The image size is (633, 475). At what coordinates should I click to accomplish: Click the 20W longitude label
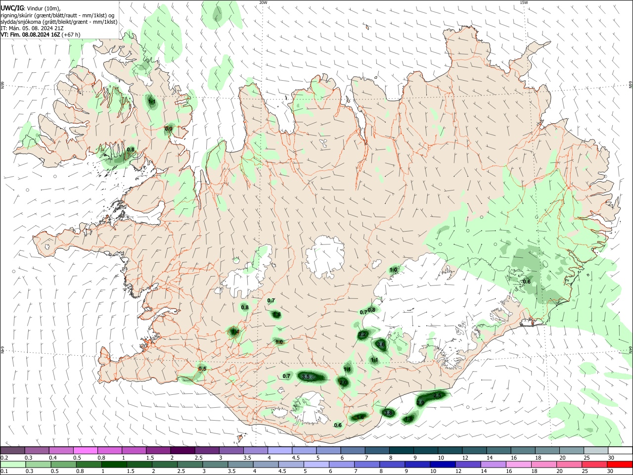(x=263, y=2)
